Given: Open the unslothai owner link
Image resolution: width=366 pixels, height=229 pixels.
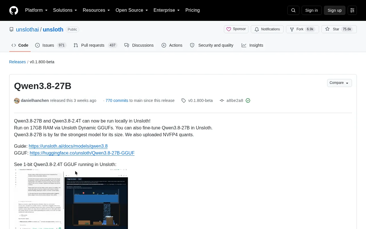Looking at the screenshot, I should pyautogui.click(x=27, y=29).
